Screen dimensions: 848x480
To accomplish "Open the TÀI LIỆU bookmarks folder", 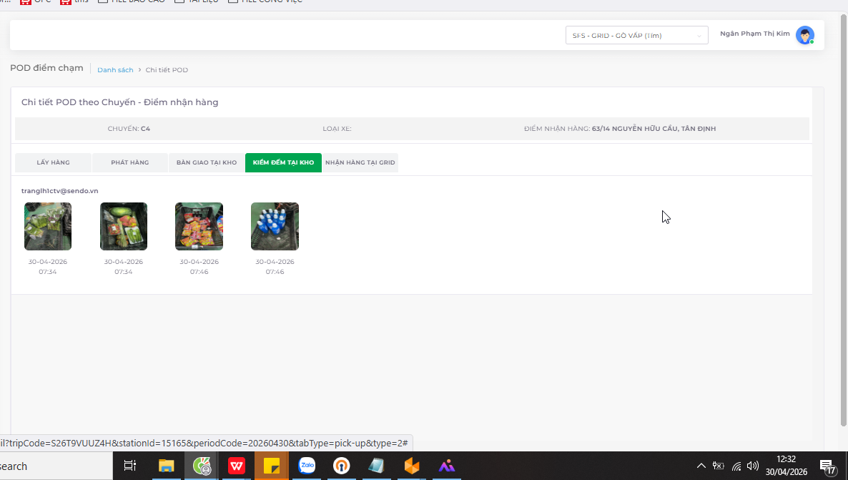I will coord(197,1).
